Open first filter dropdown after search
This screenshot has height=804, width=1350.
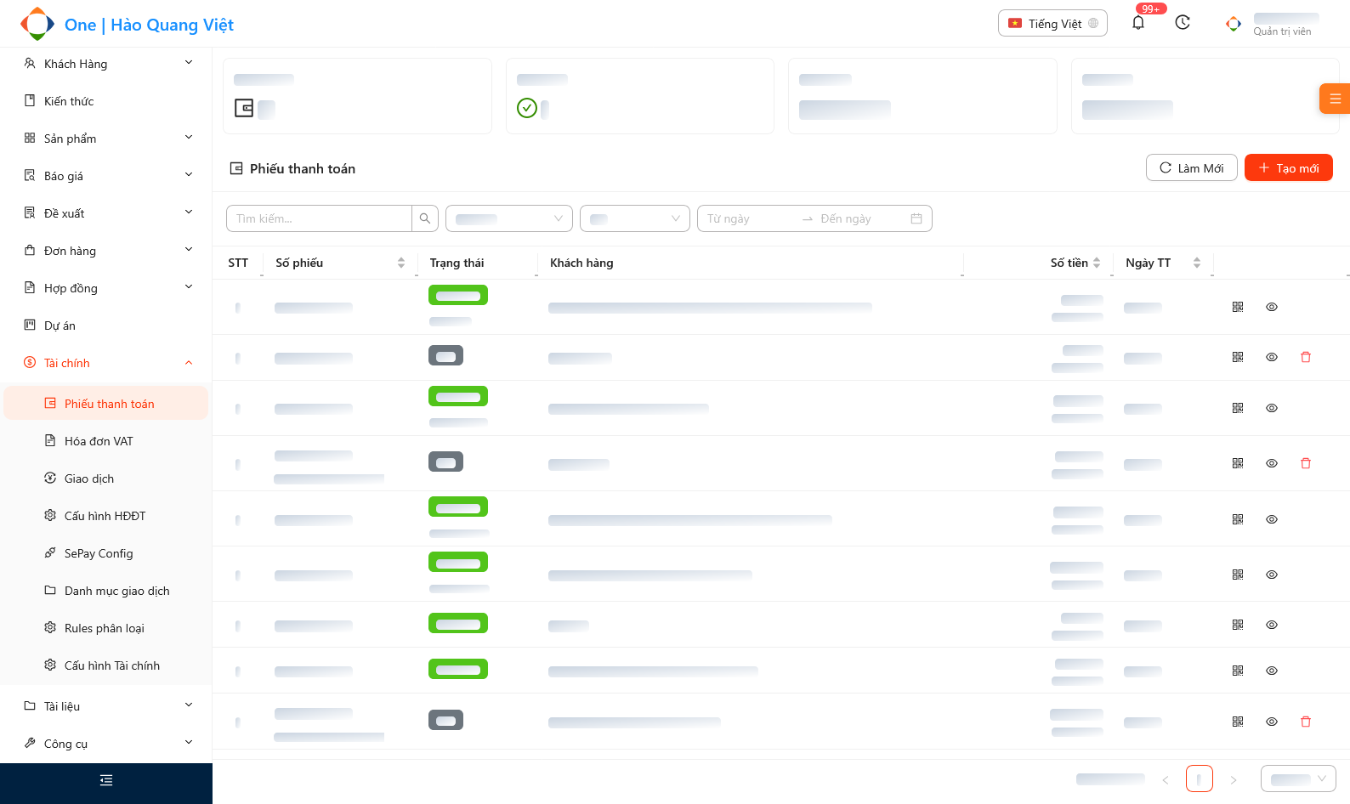(x=509, y=218)
